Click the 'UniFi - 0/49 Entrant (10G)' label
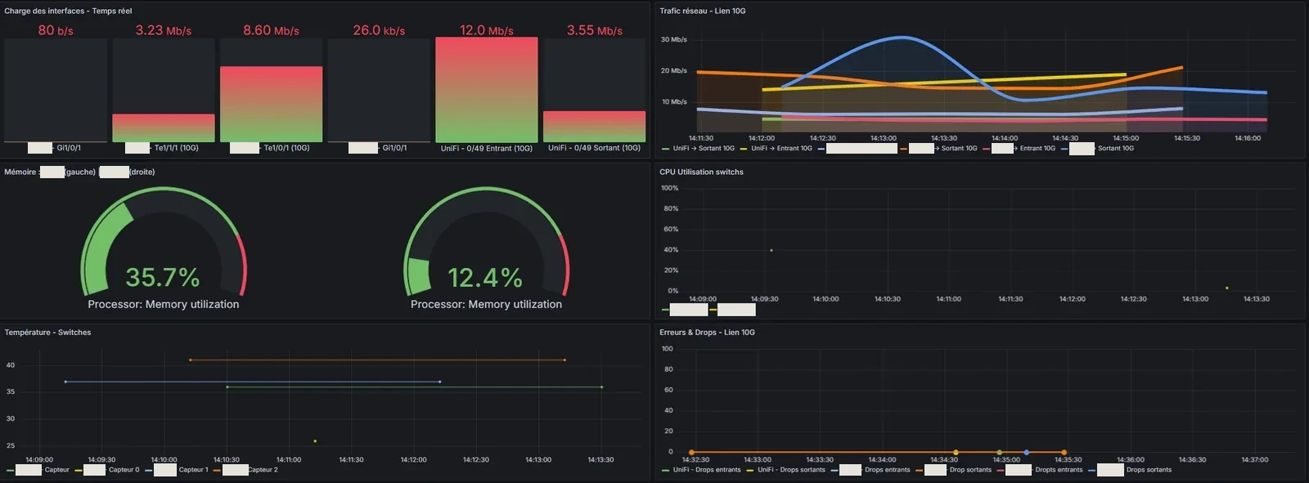 point(487,149)
